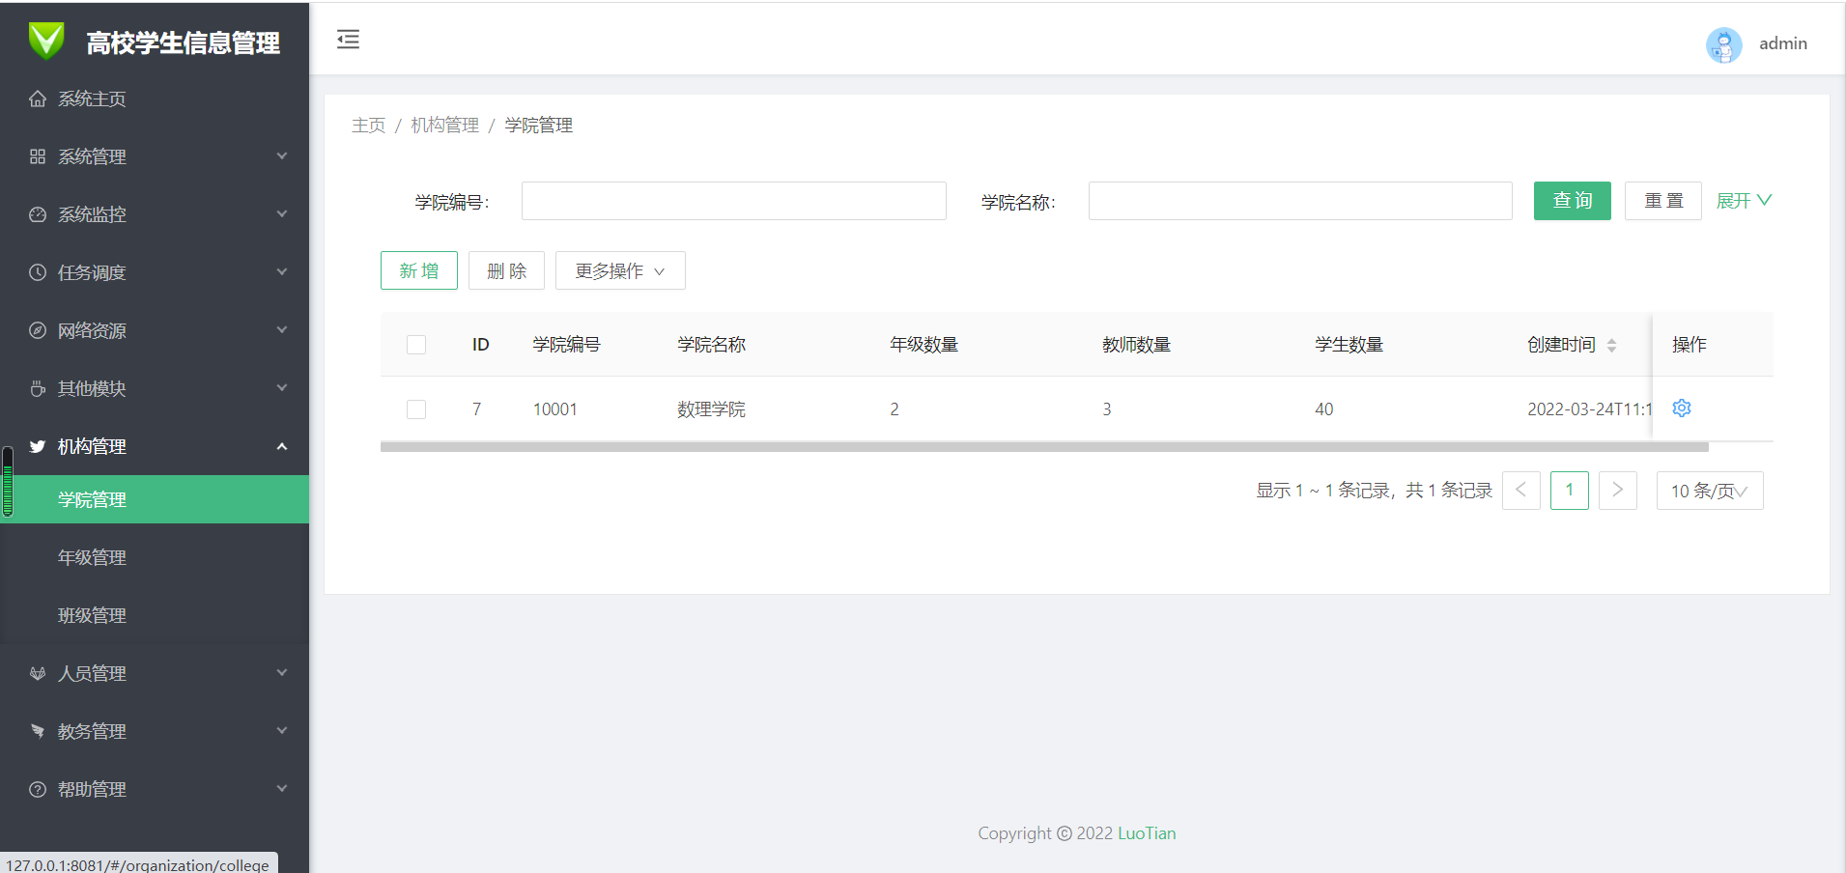
Task: Go to page 1 in pagination
Action: tap(1570, 491)
